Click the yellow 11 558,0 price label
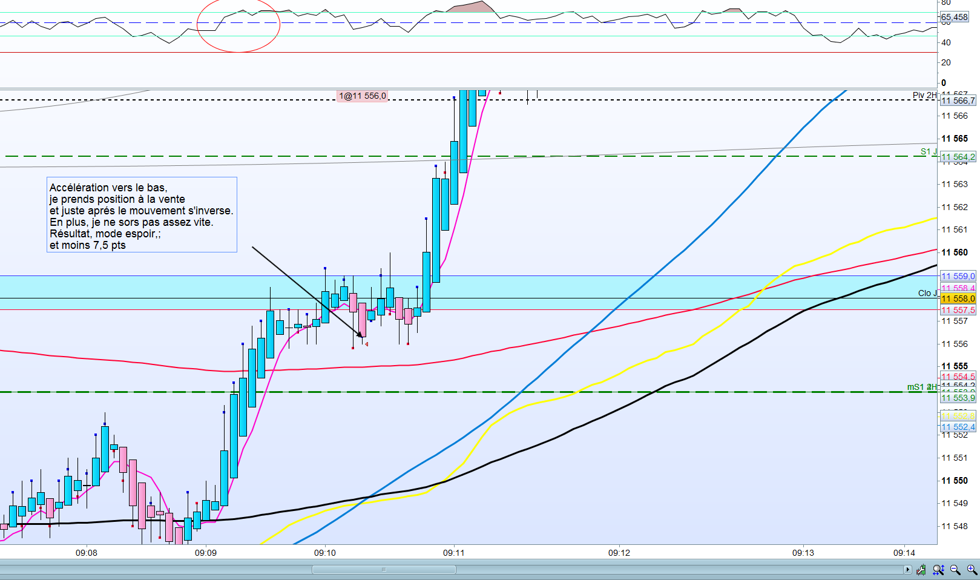Viewport: 980px width, 580px height. (x=958, y=298)
